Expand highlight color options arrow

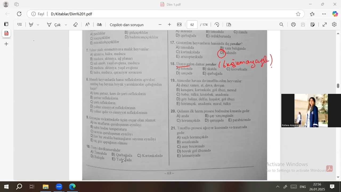tap(38, 25)
